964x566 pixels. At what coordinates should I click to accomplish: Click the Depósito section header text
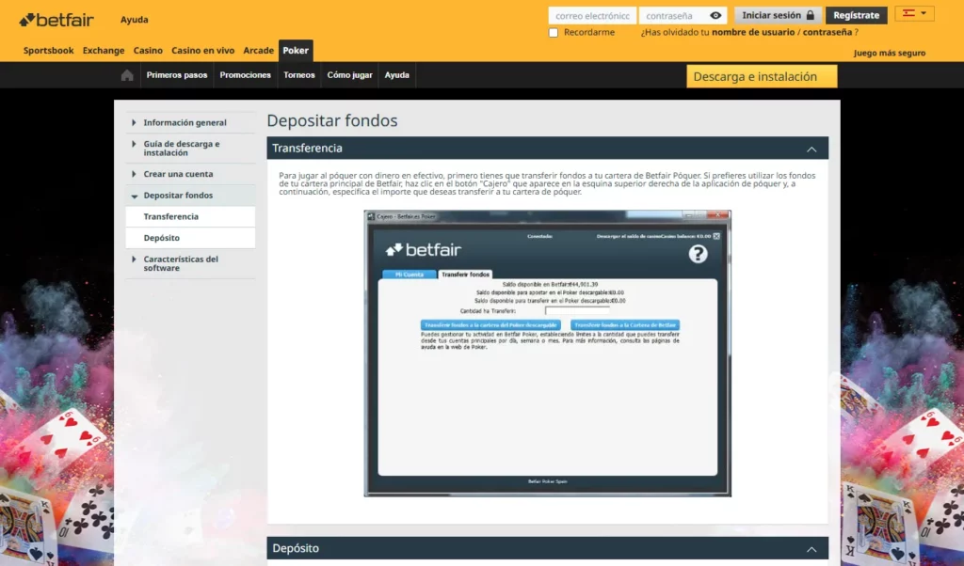coord(296,548)
